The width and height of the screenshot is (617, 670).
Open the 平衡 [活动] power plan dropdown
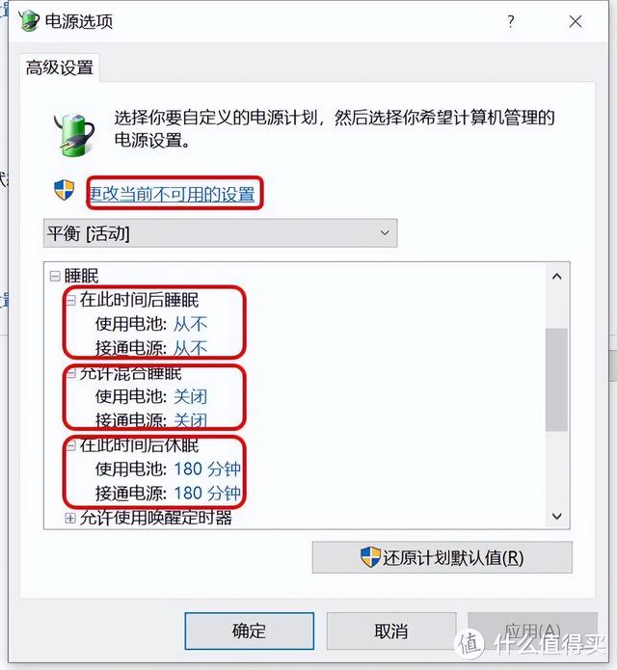(221, 233)
